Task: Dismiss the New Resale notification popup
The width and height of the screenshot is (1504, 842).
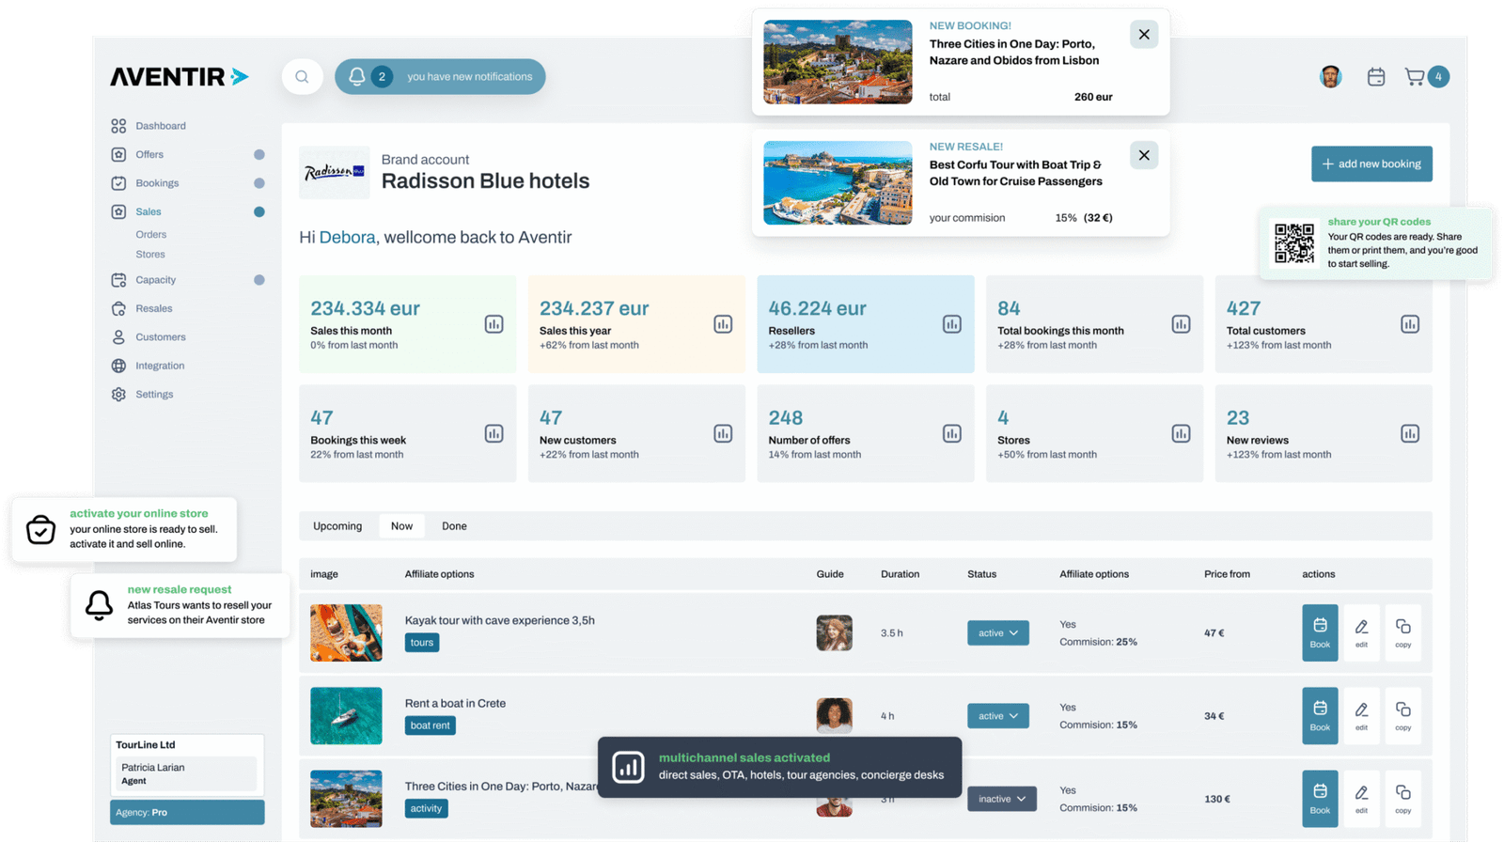Action: point(1144,155)
